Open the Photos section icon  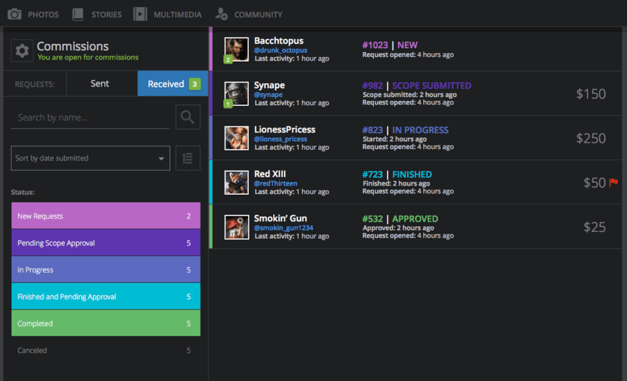pyautogui.click(x=14, y=14)
